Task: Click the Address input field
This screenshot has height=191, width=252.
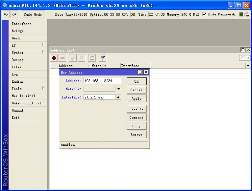Action: tap(102, 81)
